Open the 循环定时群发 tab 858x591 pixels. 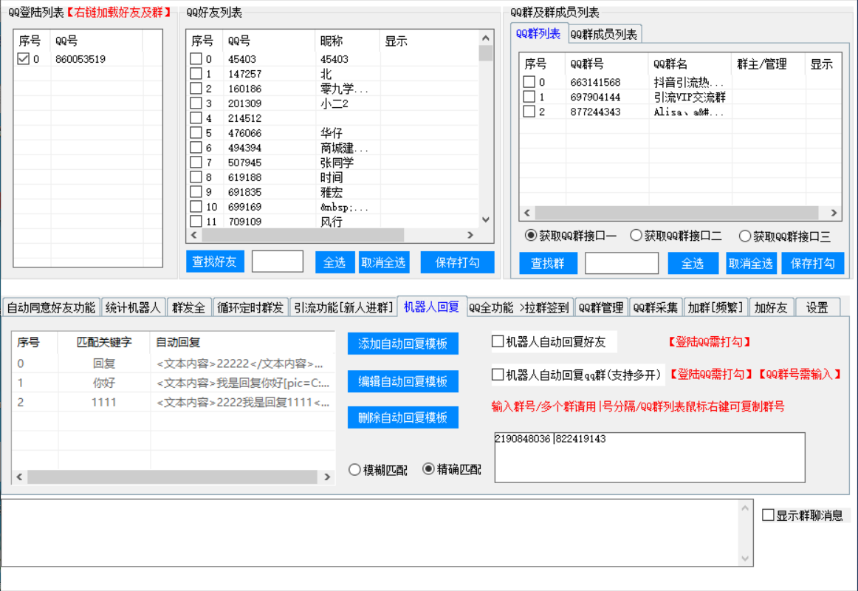point(250,307)
